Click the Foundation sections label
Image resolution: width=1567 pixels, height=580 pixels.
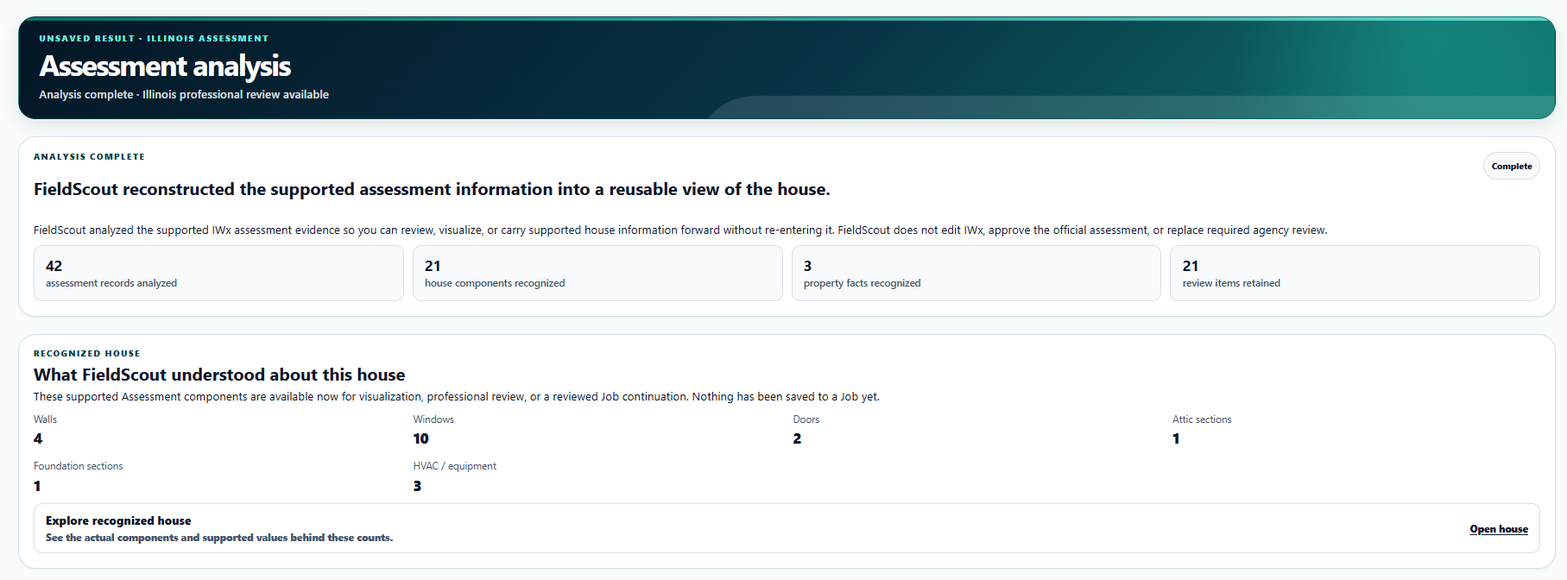tap(78, 466)
